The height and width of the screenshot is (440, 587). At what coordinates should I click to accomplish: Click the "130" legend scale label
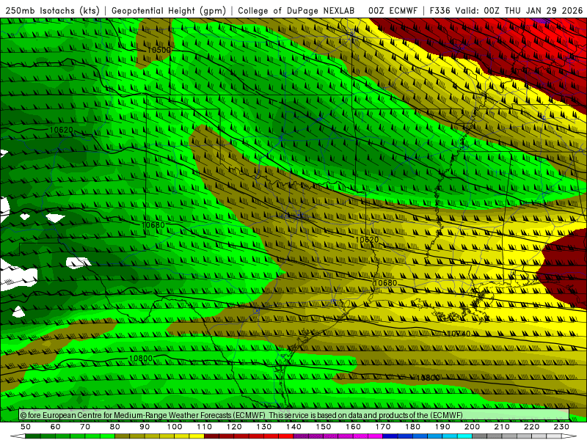[x=264, y=427]
